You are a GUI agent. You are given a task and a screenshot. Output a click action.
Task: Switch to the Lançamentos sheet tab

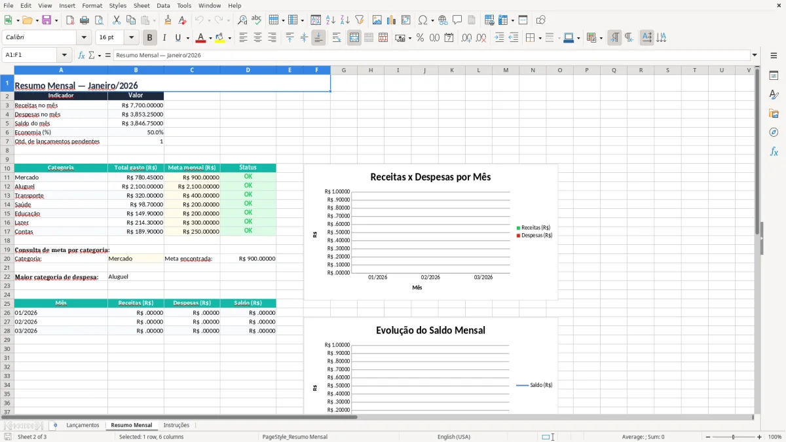pyautogui.click(x=83, y=425)
